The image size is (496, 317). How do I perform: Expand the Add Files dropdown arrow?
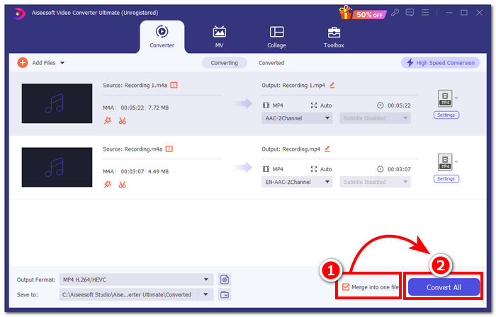coord(62,63)
